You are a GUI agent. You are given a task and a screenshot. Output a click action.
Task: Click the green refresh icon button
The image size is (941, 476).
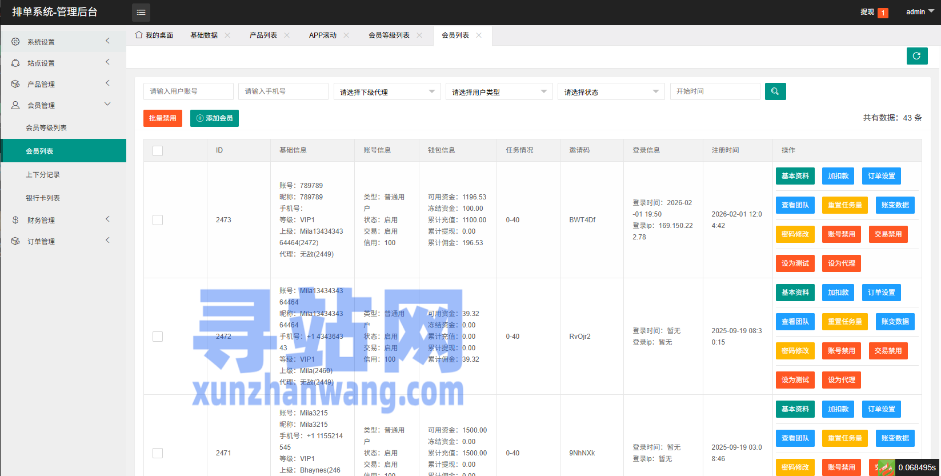tap(916, 56)
